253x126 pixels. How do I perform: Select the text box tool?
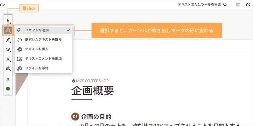[x=8, y=59]
